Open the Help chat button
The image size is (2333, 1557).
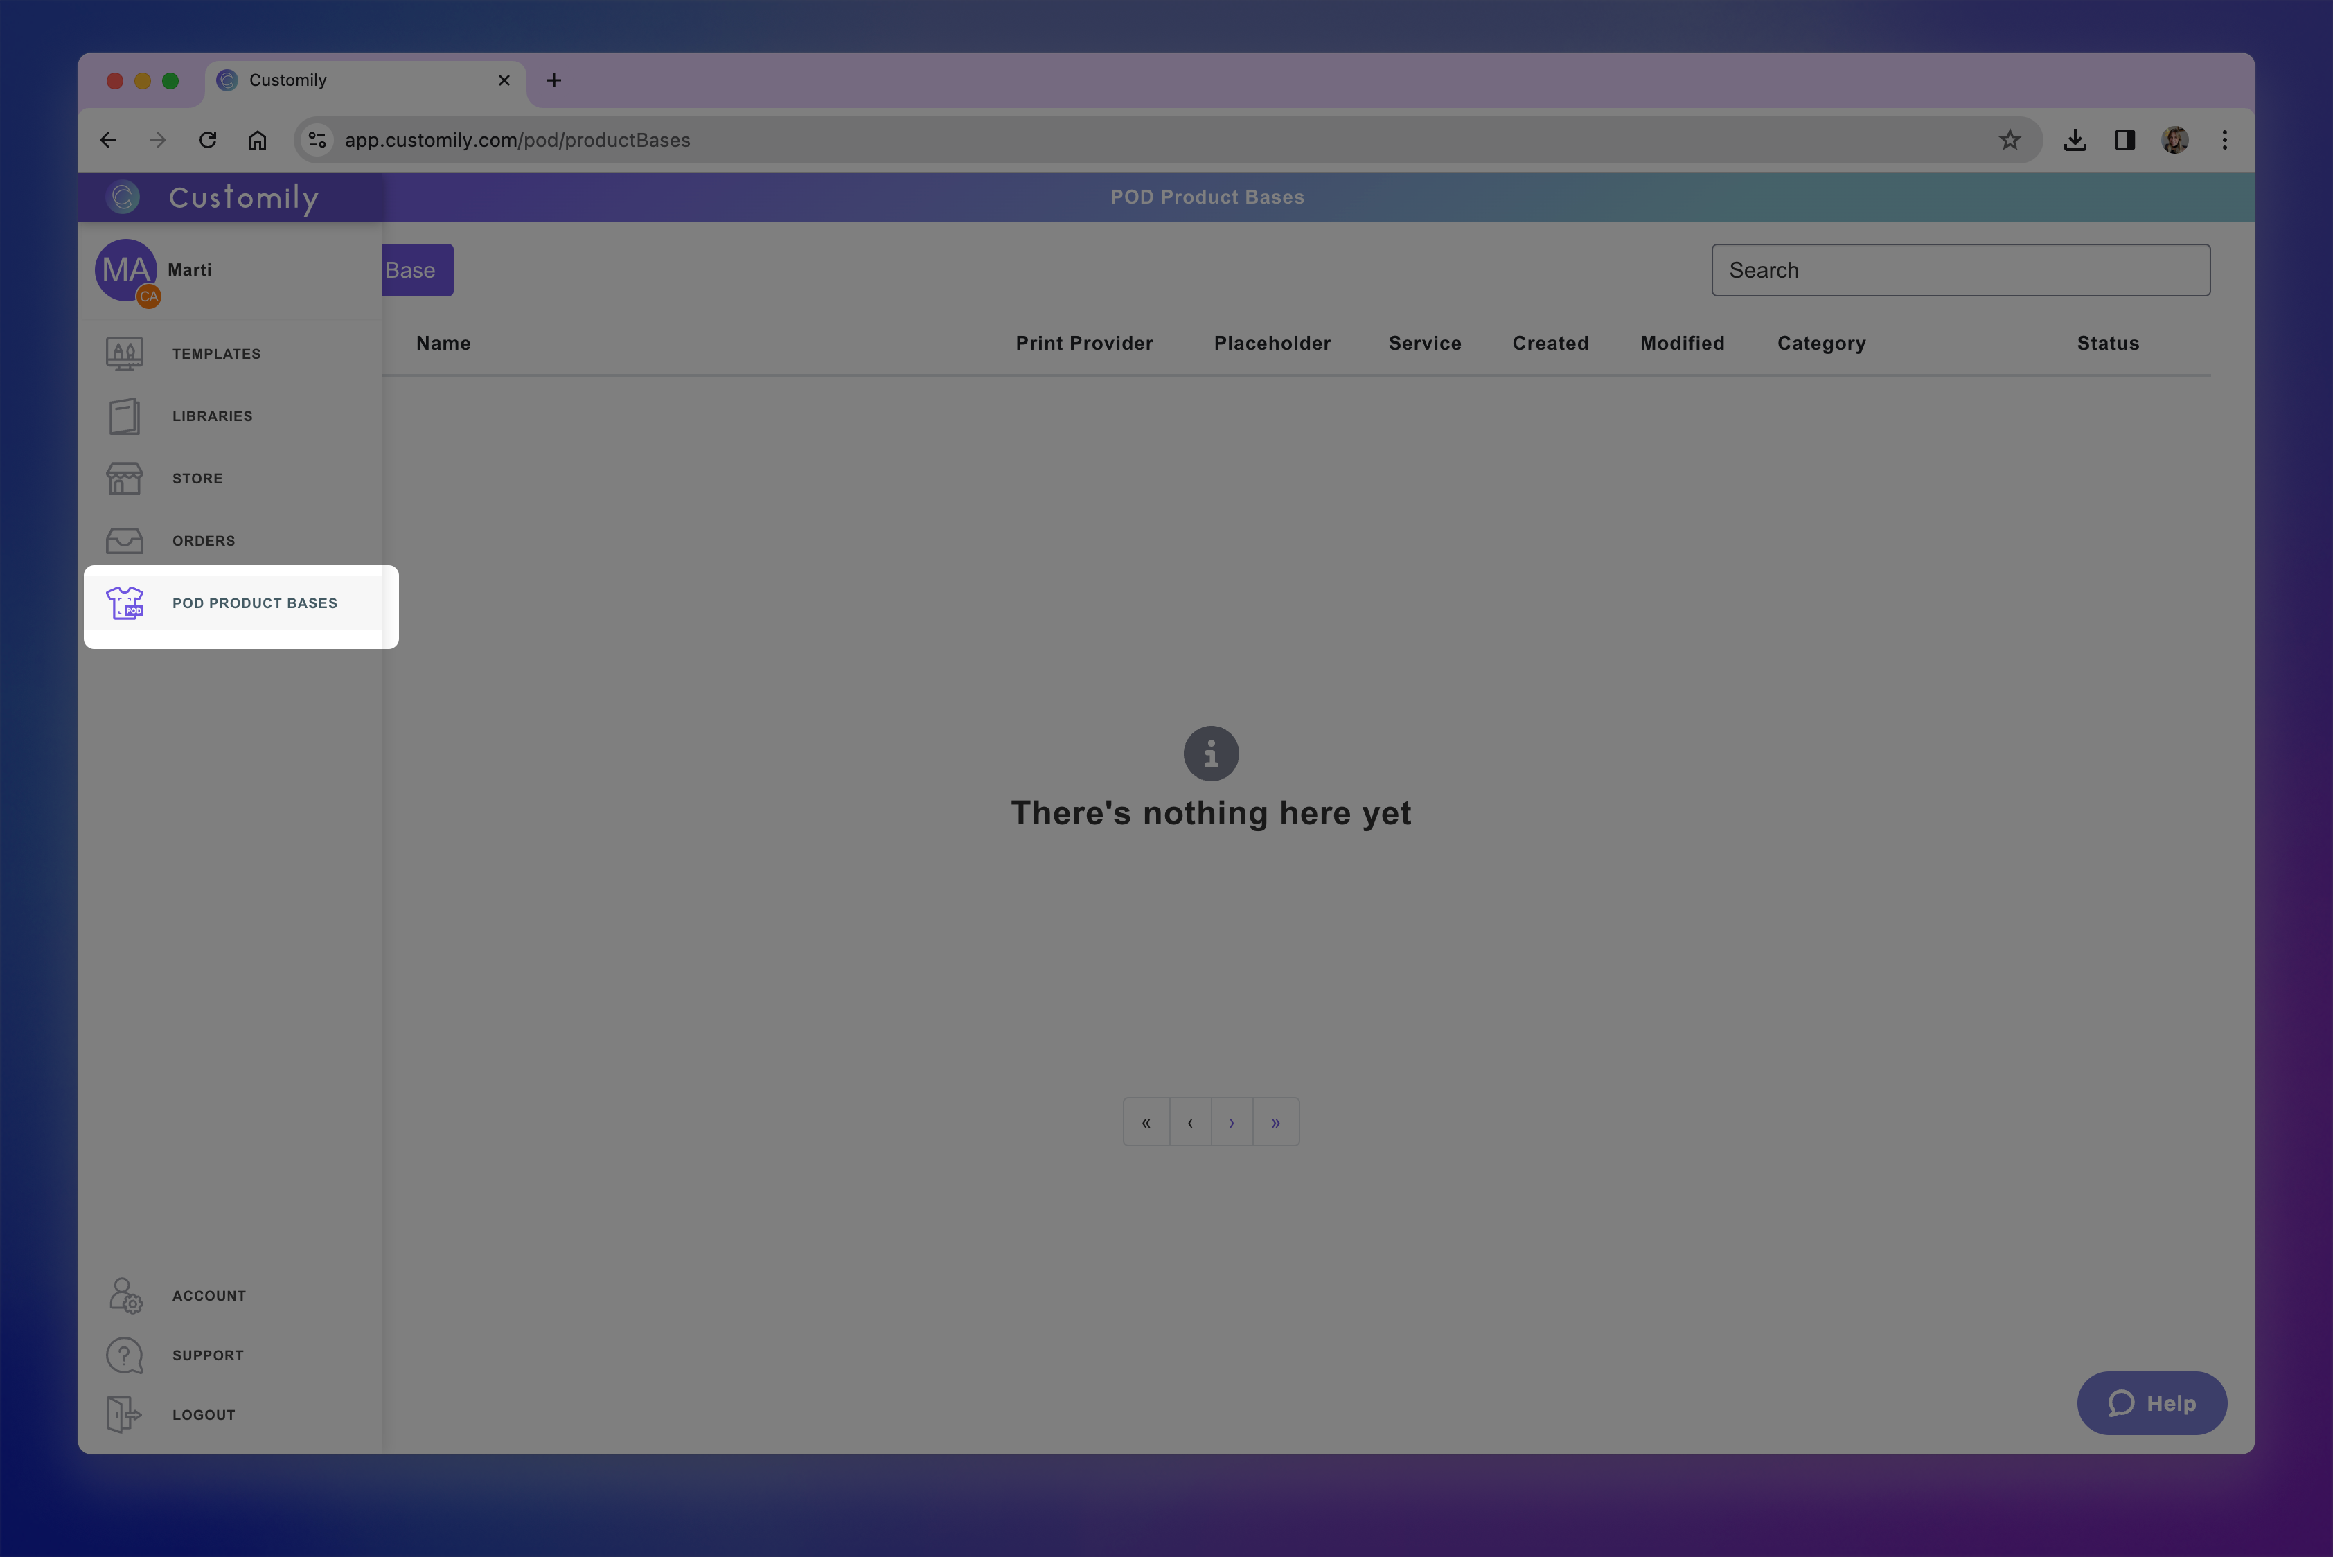tap(2152, 1402)
